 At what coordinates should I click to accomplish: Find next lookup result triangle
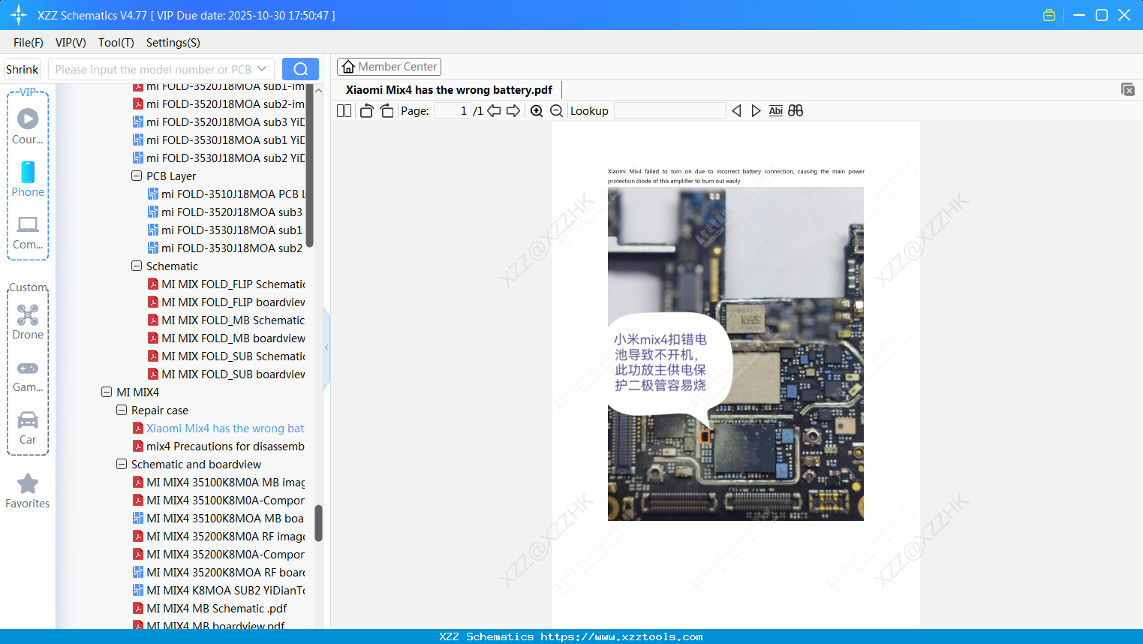(x=756, y=111)
